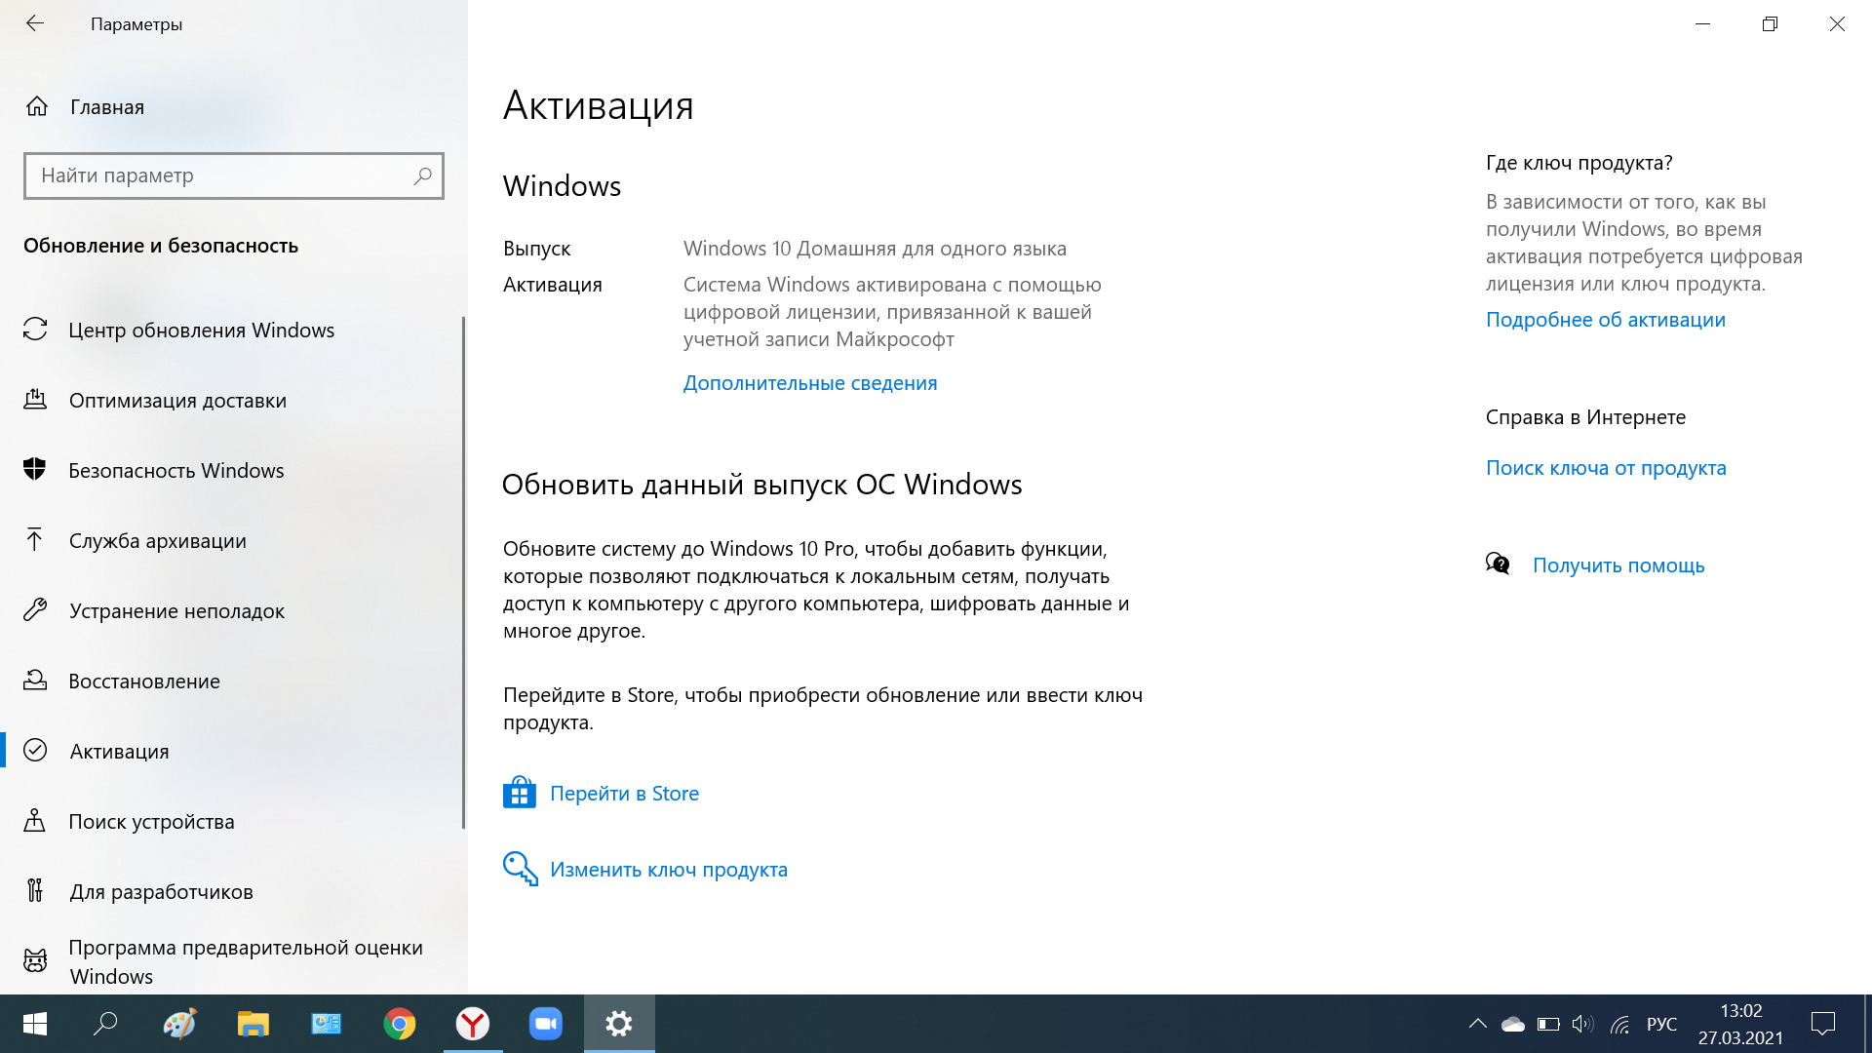The width and height of the screenshot is (1872, 1053).
Task: Click the battery tray icon
Action: pos(1548,1024)
